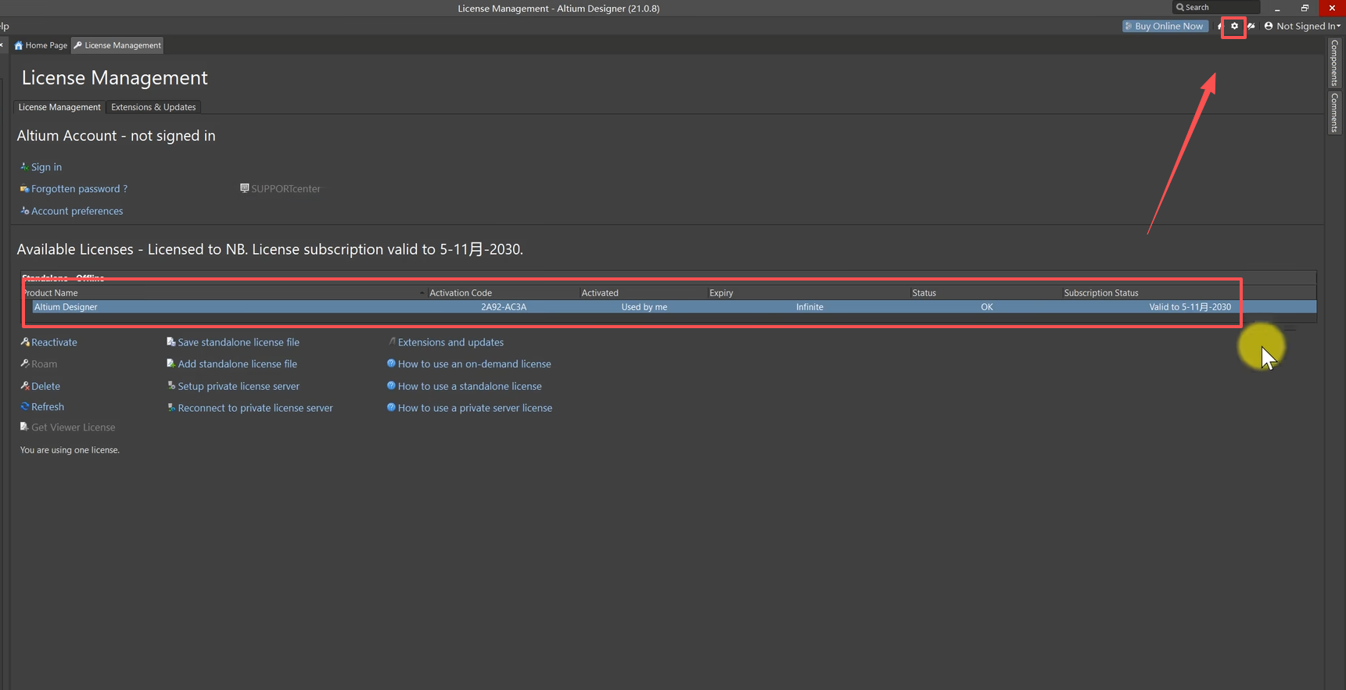Viewport: 1346px width, 690px height.
Task: Open Add standalone license file link
Action: point(237,364)
